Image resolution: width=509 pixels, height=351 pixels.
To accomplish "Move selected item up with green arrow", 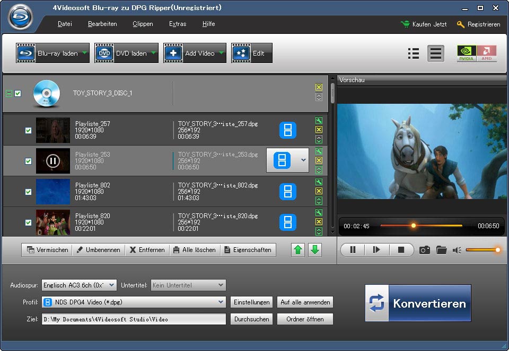I will (299, 250).
